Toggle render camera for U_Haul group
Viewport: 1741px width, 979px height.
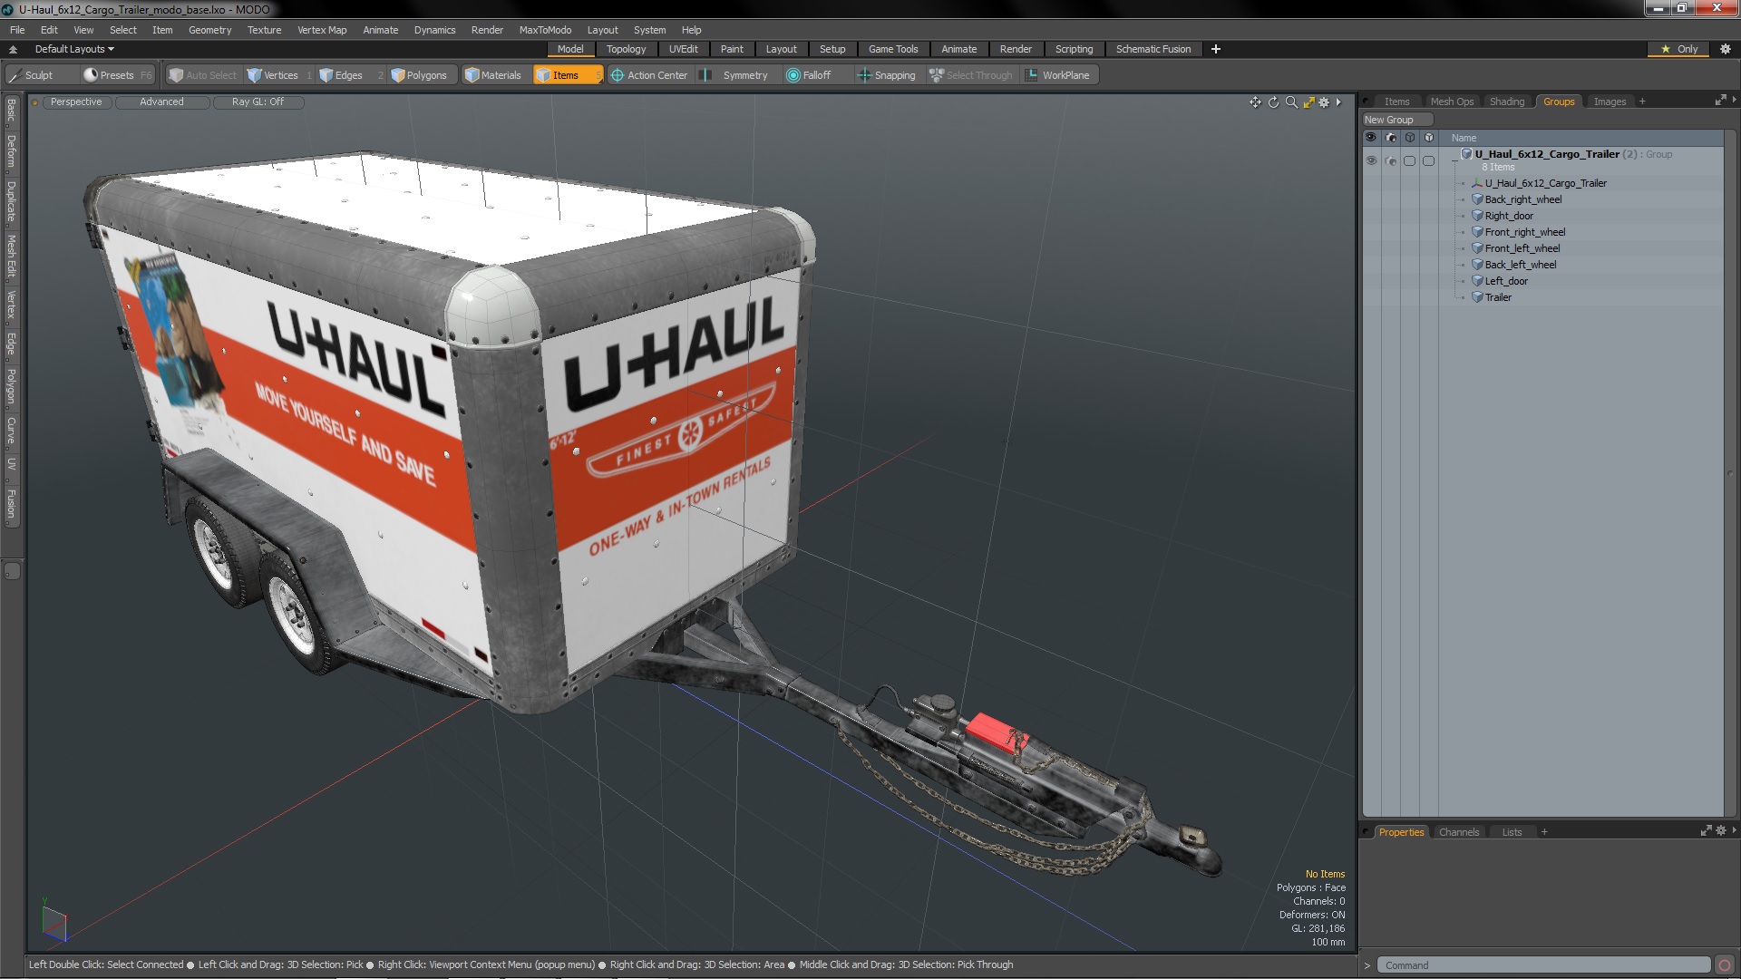1391,160
